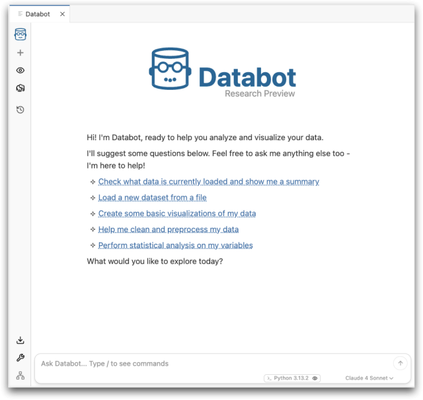Close the Databot tab
The height and width of the screenshot is (400, 423).
(x=62, y=14)
